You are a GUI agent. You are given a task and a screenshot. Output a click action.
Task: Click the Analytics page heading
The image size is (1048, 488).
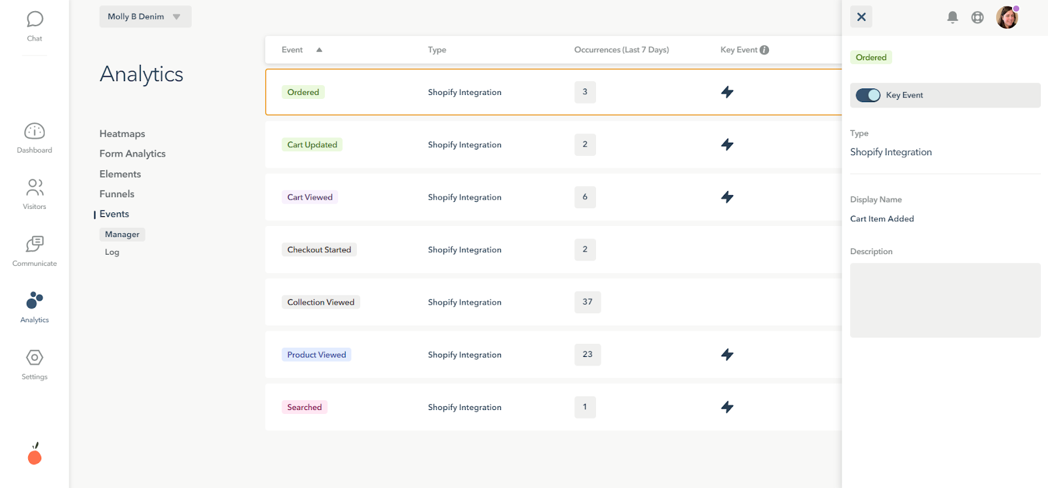click(x=141, y=75)
